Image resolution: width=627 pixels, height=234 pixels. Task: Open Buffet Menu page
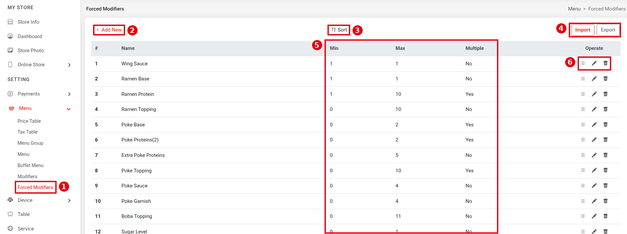coord(31,165)
